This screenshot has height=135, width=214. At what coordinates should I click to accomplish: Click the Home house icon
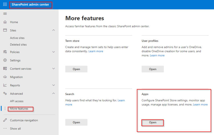pyautogui.click(x=5, y=22)
